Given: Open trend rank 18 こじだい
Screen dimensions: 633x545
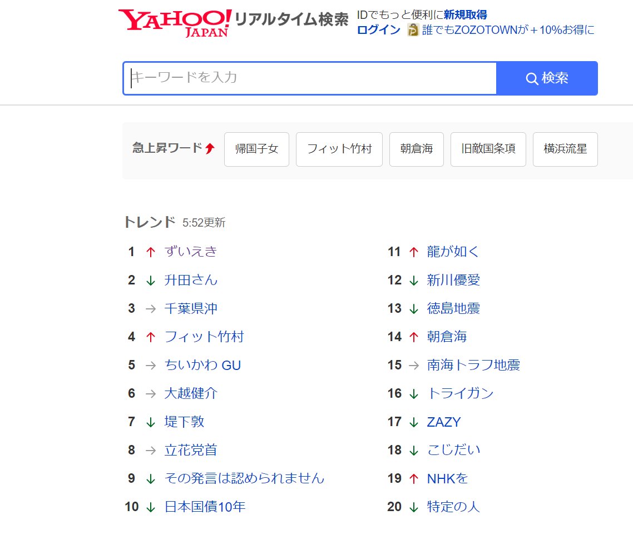Looking at the screenshot, I should click(453, 450).
